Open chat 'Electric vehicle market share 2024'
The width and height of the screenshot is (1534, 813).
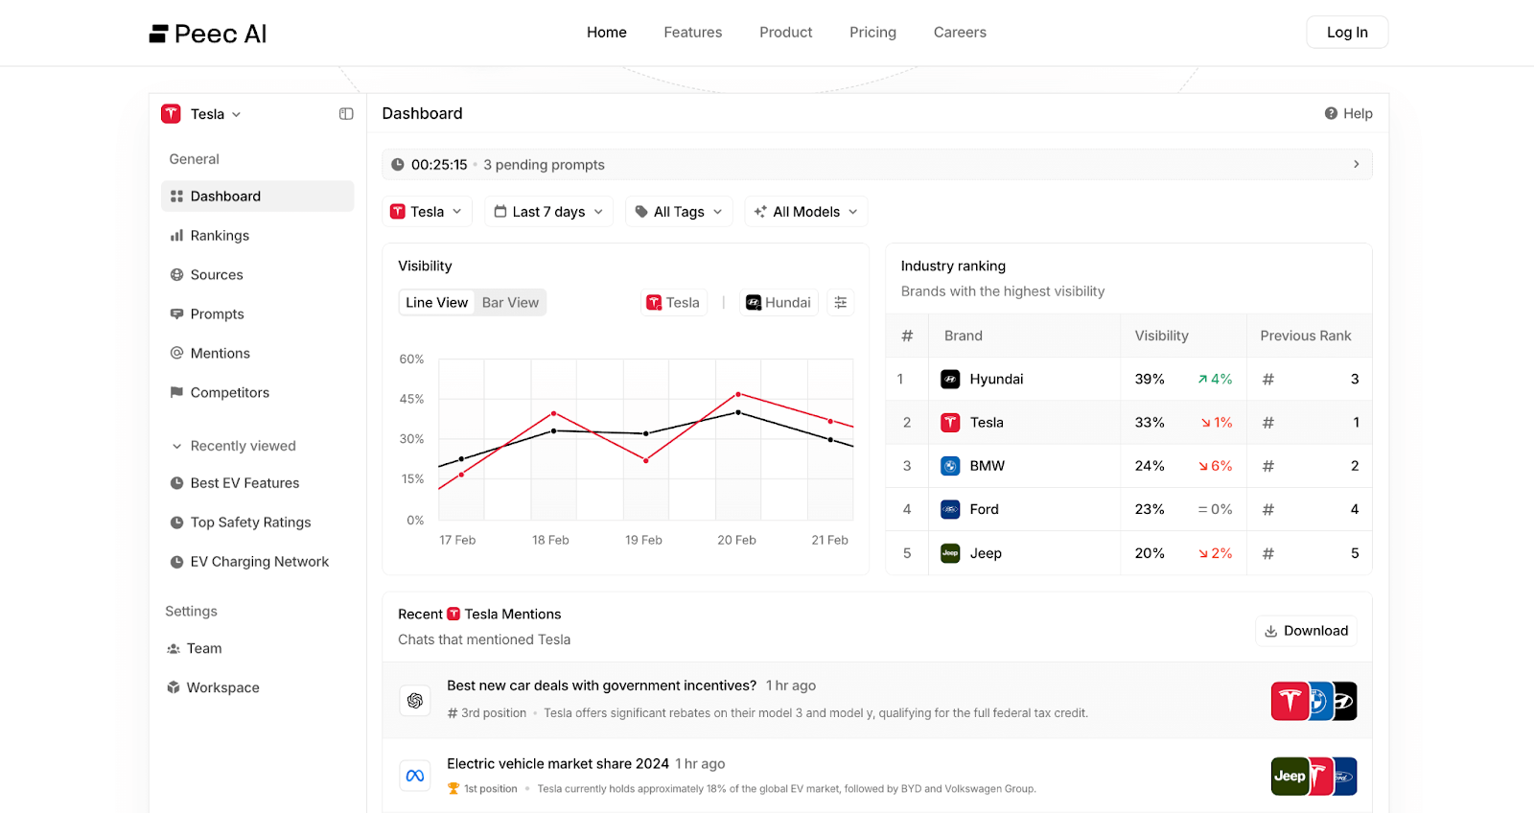click(558, 764)
